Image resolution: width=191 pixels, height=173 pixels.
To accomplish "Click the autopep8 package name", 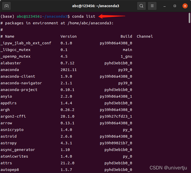I will [x=10, y=170].
